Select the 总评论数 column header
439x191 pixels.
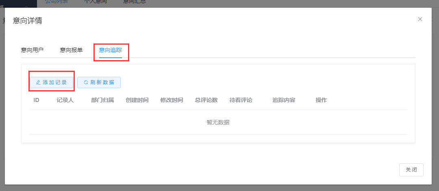click(206, 100)
